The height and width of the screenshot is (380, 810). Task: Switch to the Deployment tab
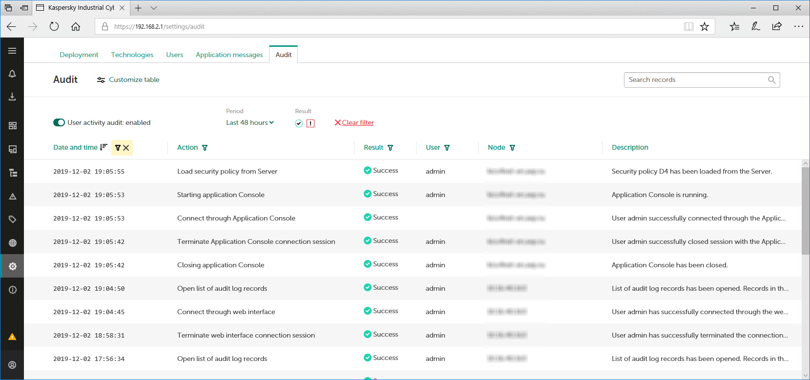pyautogui.click(x=79, y=55)
